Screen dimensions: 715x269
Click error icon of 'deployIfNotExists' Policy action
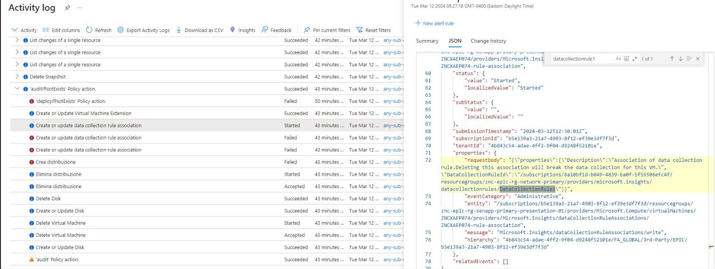point(31,102)
